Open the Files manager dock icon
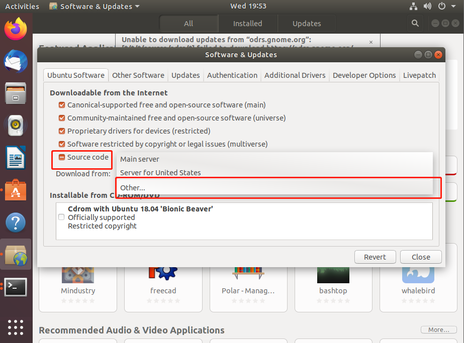Viewport: 464px width, 343px height. coord(16,93)
